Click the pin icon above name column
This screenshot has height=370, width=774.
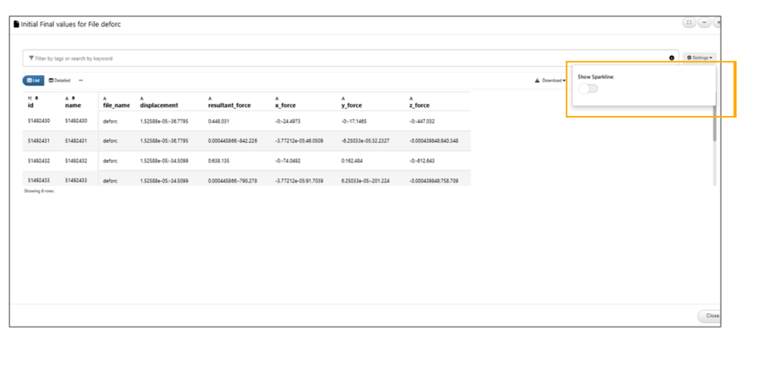click(x=73, y=98)
